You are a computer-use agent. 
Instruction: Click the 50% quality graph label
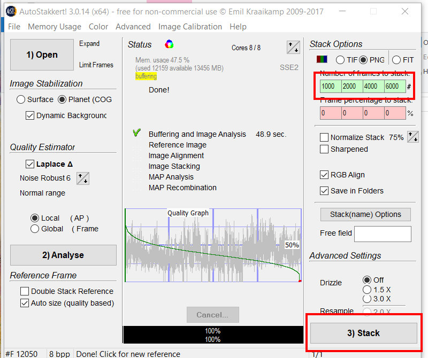pos(292,245)
